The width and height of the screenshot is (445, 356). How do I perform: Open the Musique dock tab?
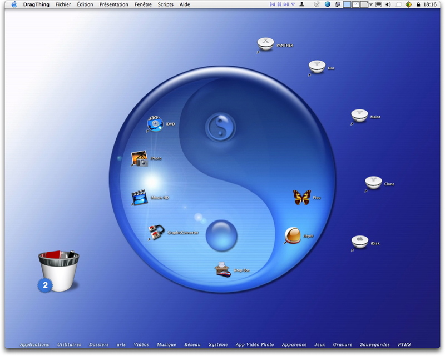click(x=166, y=344)
